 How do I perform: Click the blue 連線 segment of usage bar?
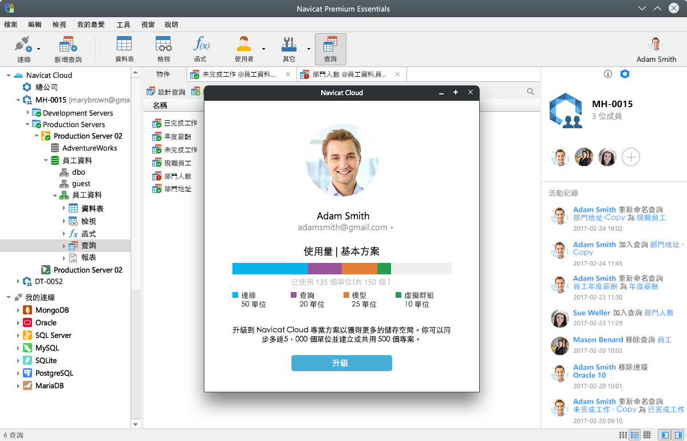(270, 269)
